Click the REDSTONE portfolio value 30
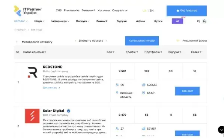 [x=171, y=71]
